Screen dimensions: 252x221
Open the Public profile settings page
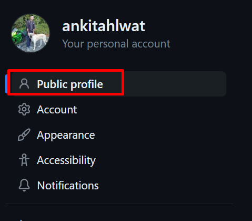[x=70, y=84]
